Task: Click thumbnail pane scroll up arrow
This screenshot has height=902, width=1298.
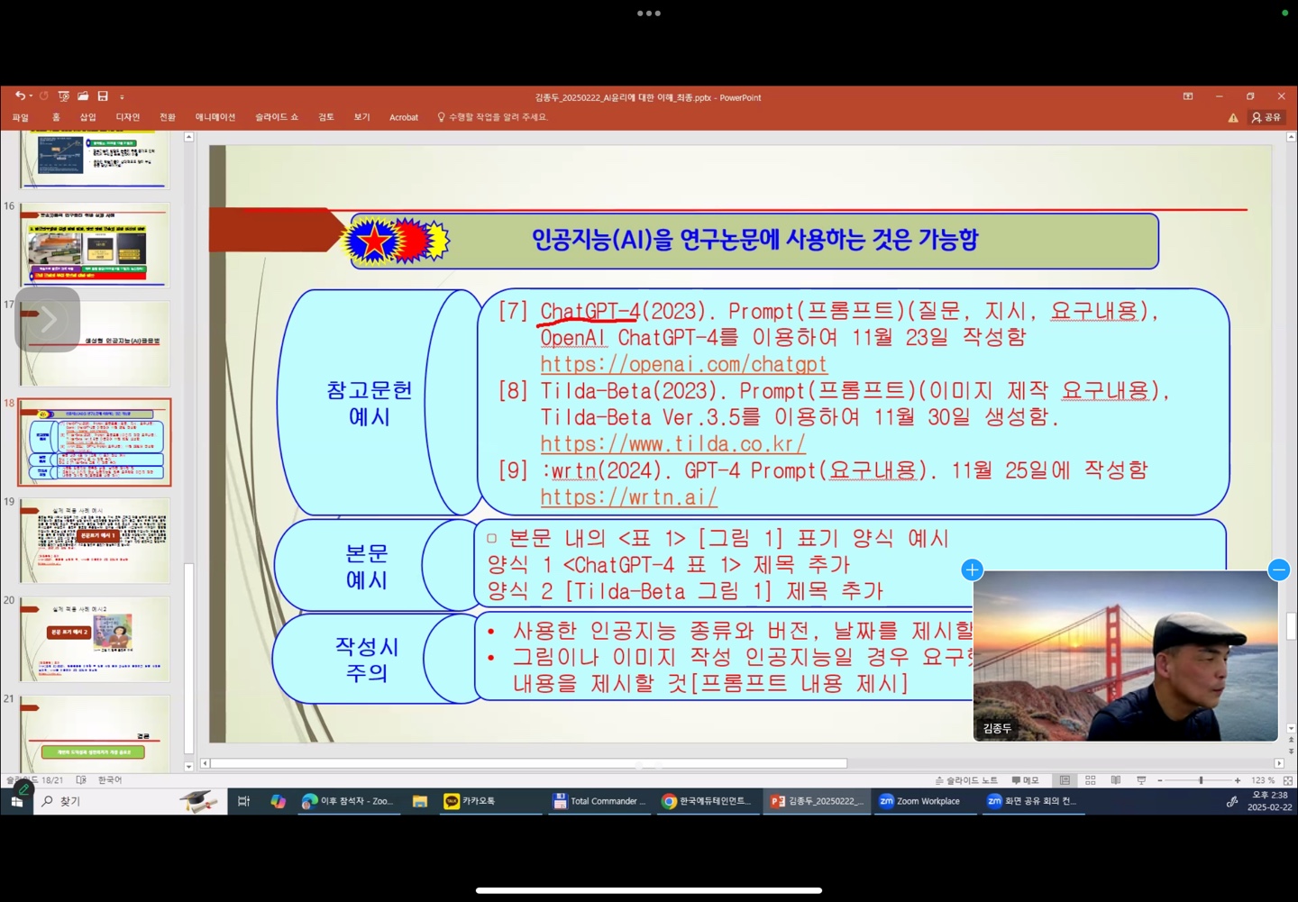Action: pyautogui.click(x=188, y=137)
